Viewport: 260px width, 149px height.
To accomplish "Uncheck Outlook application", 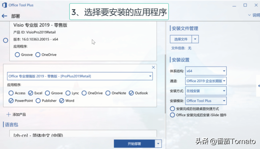I will (131, 93).
